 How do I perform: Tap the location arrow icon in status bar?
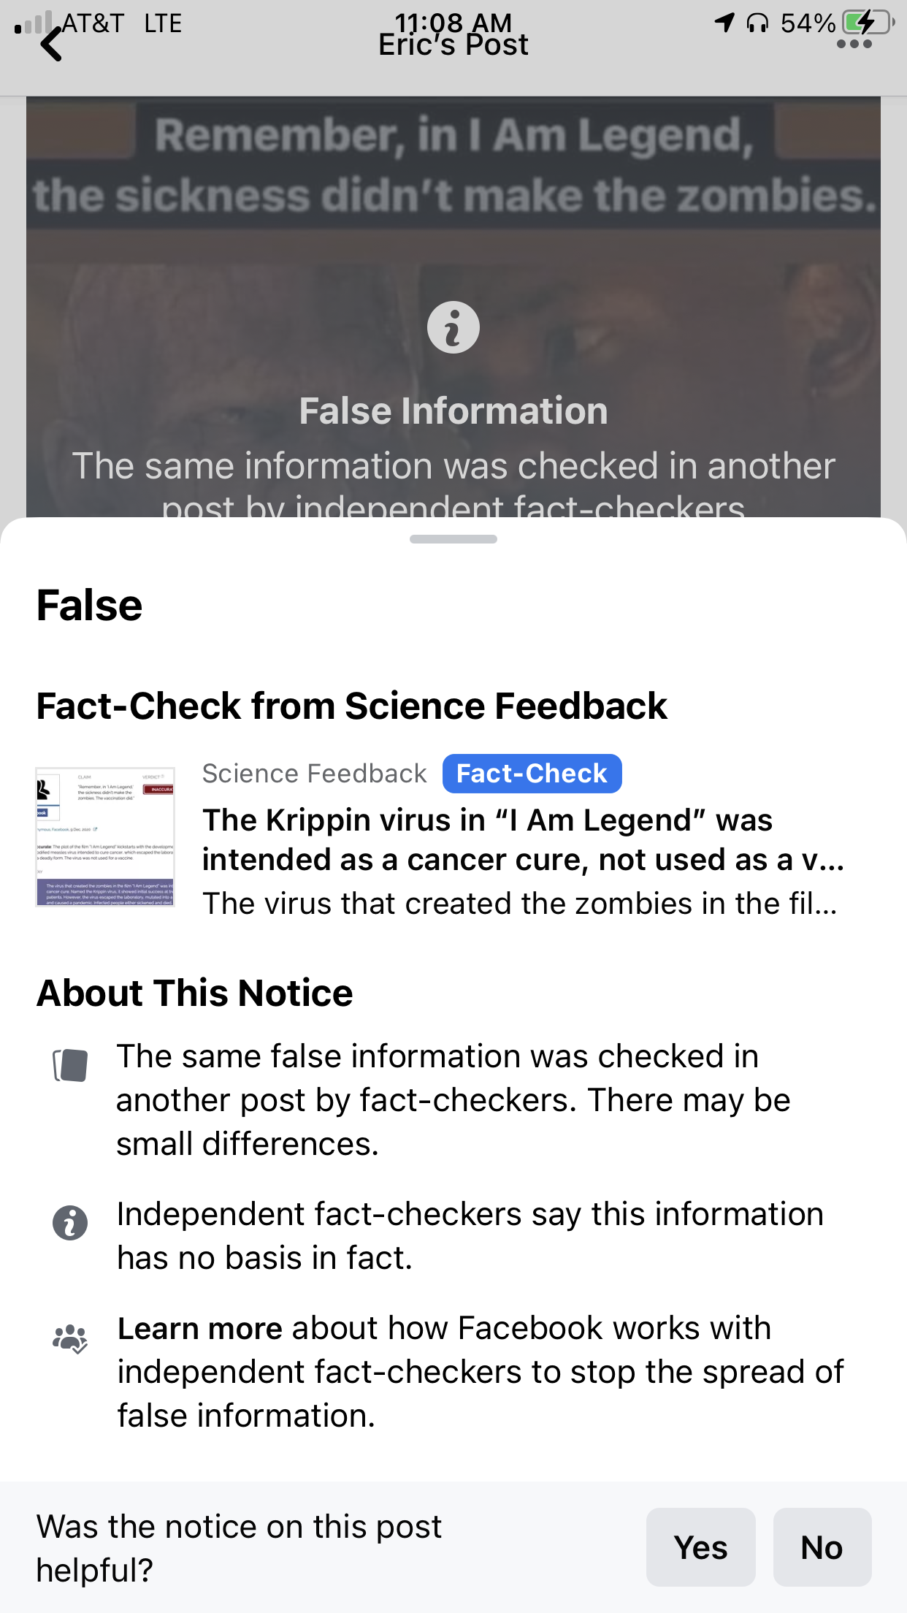[724, 23]
